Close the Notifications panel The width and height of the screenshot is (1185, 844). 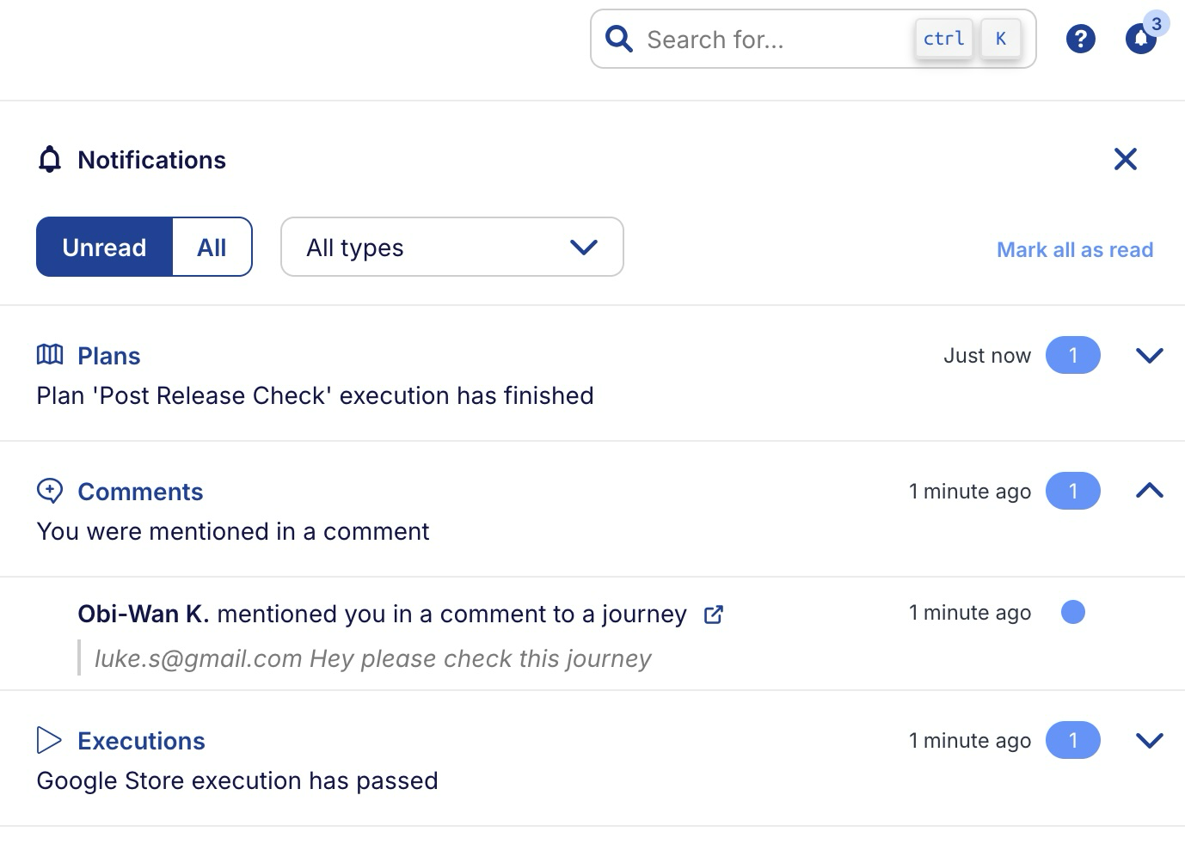pyautogui.click(x=1125, y=159)
